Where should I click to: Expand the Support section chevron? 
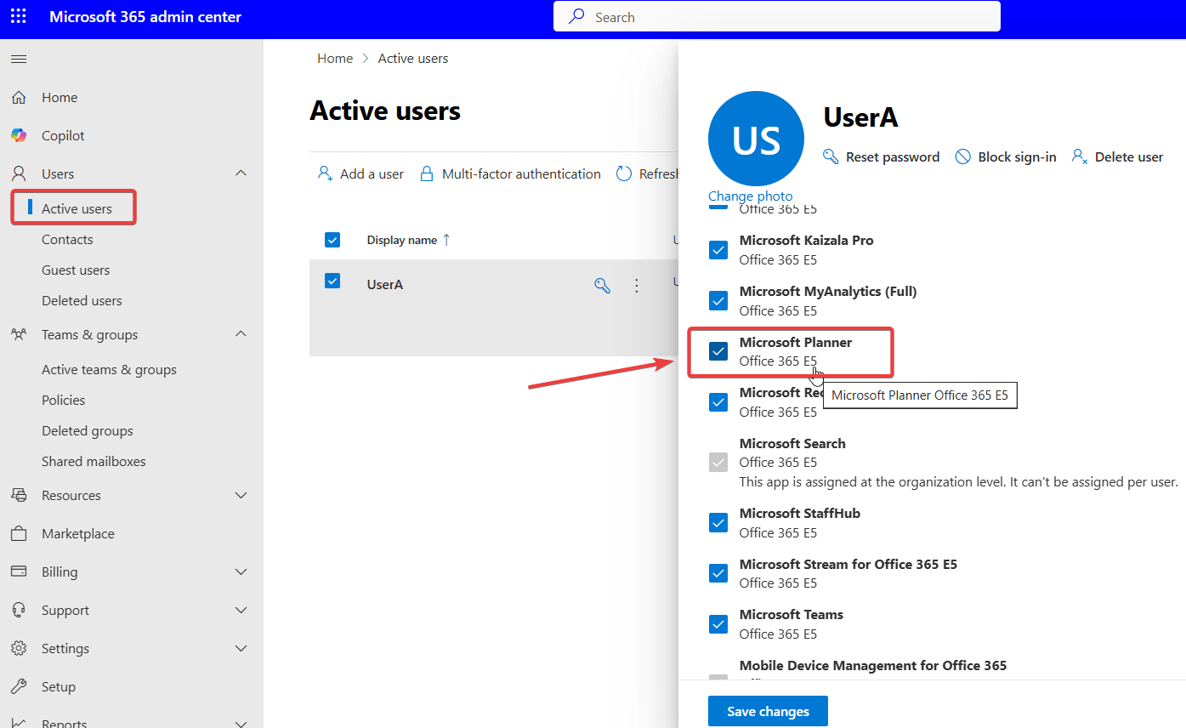241,611
